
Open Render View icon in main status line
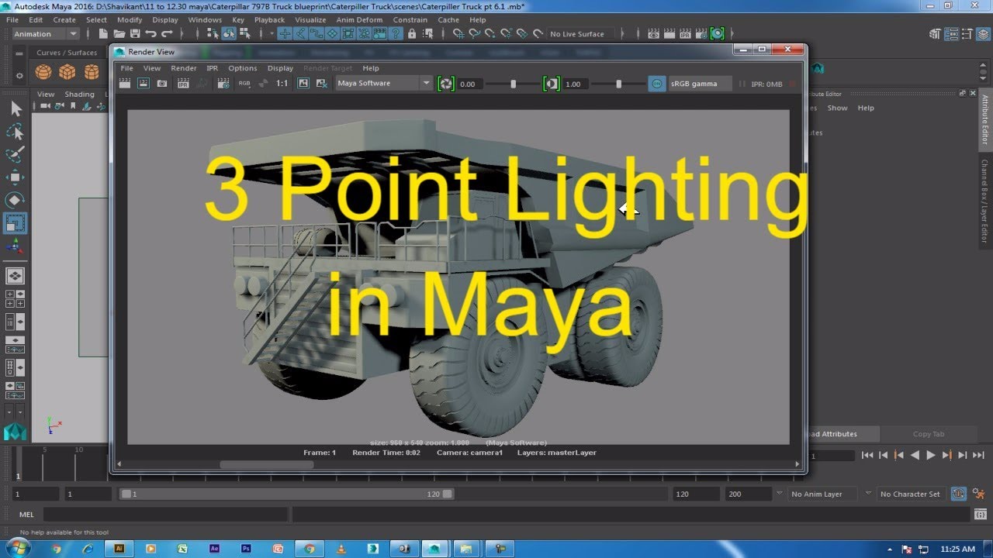point(653,34)
